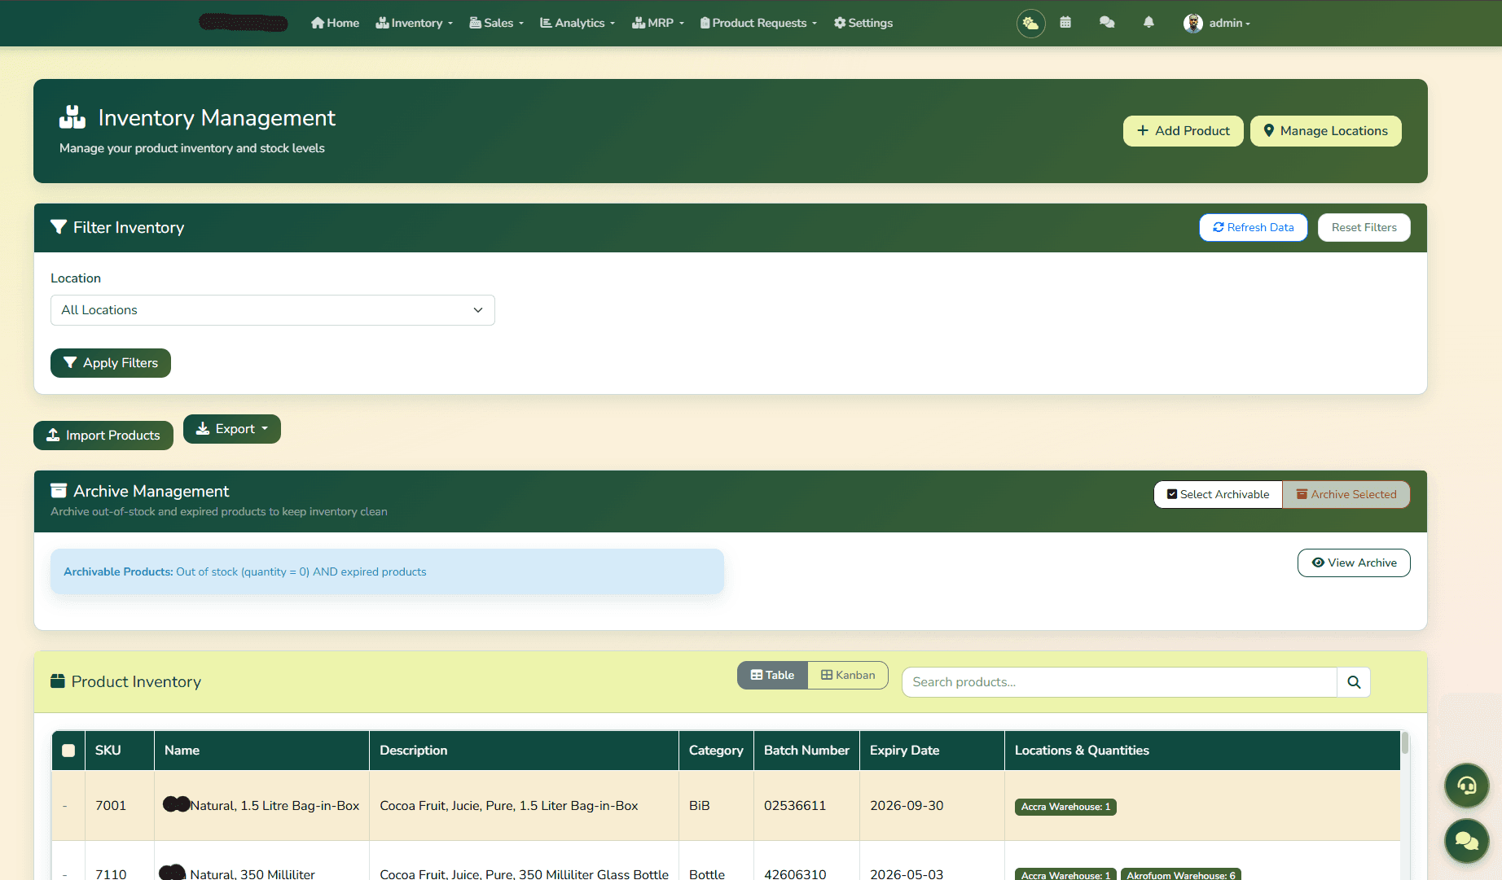Open Settings from the navbar
This screenshot has height=880, width=1502.
click(x=863, y=23)
